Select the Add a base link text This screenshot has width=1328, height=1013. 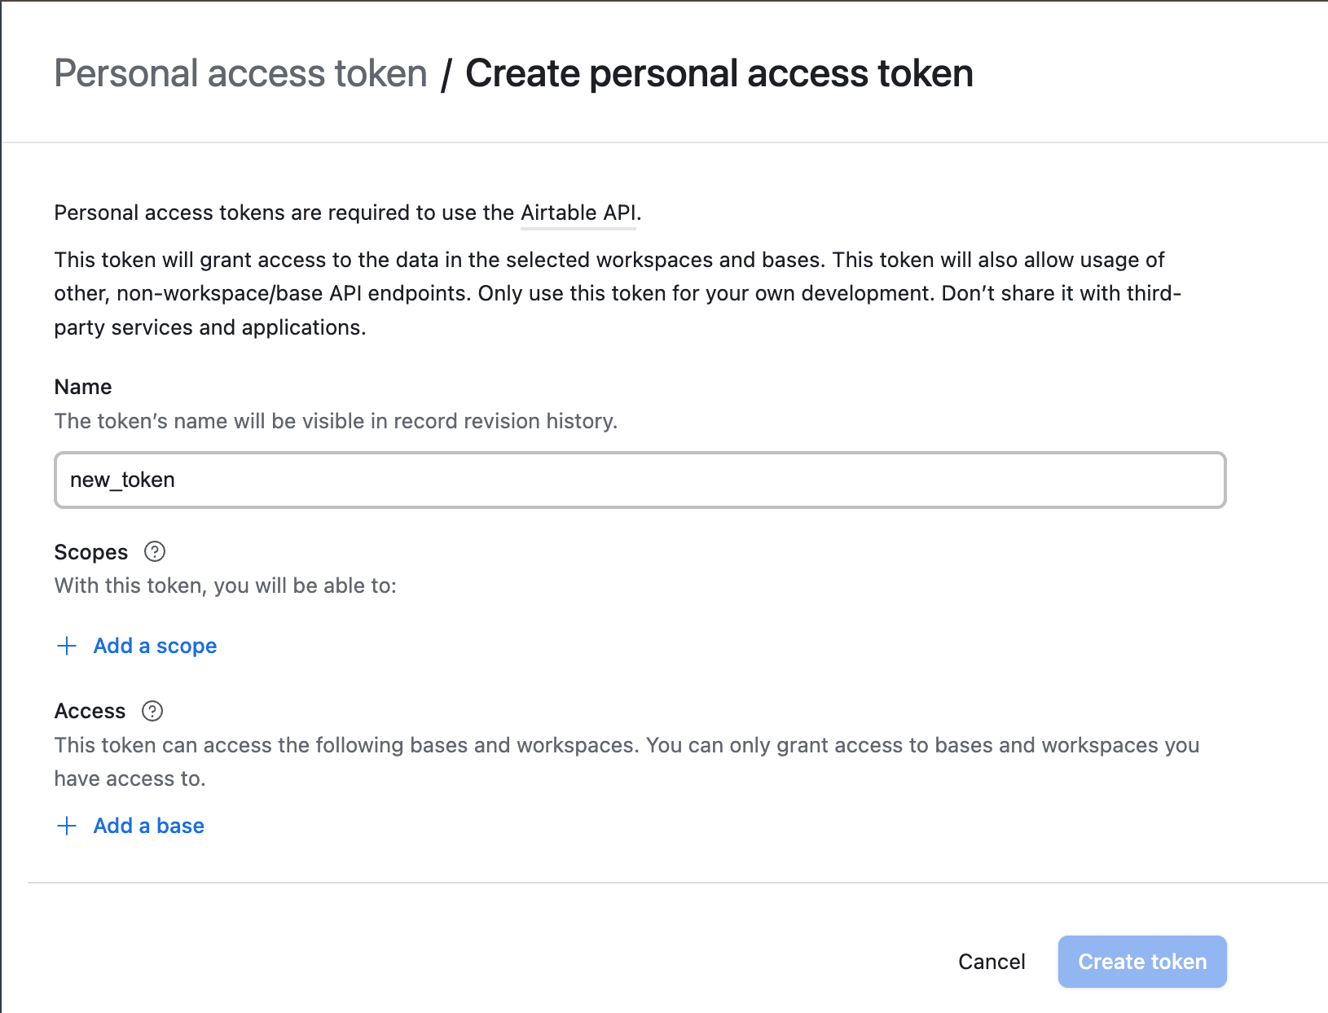point(148,826)
